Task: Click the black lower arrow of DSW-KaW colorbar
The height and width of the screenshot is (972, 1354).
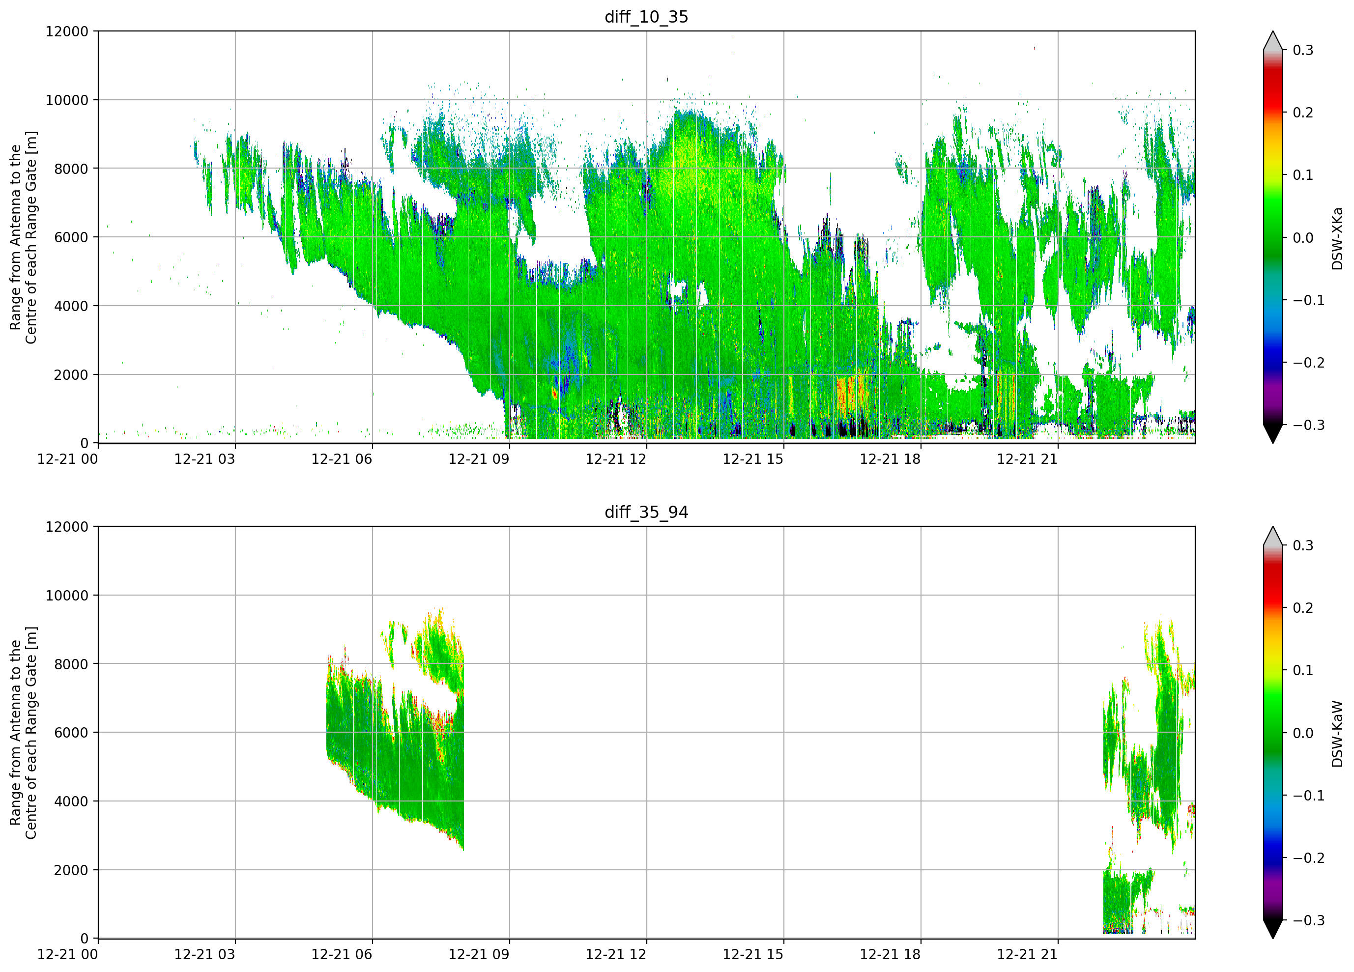Action: [x=1273, y=930]
